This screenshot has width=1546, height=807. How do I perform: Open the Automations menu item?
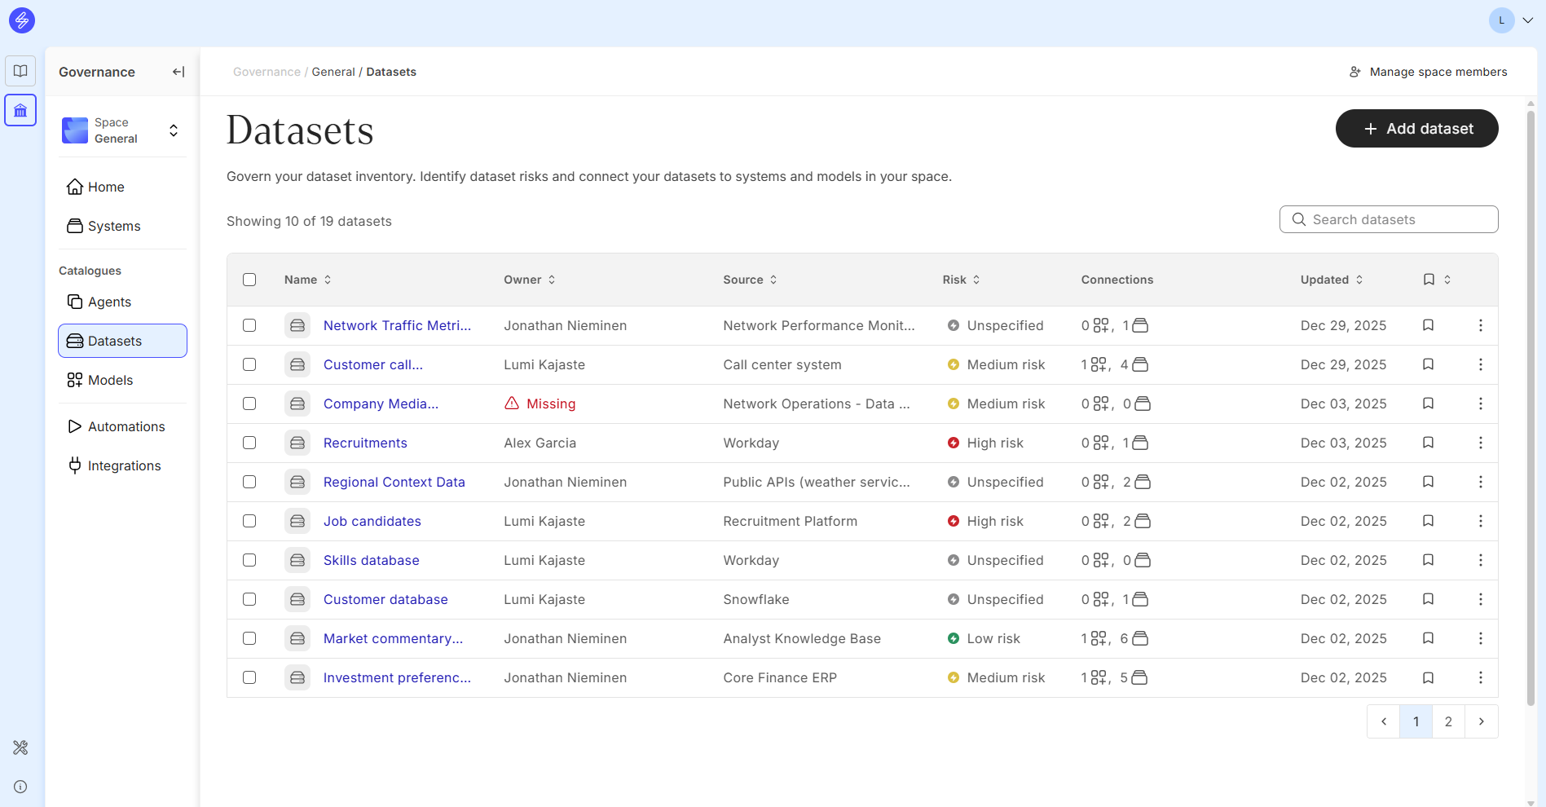click(x=126, y=426)
